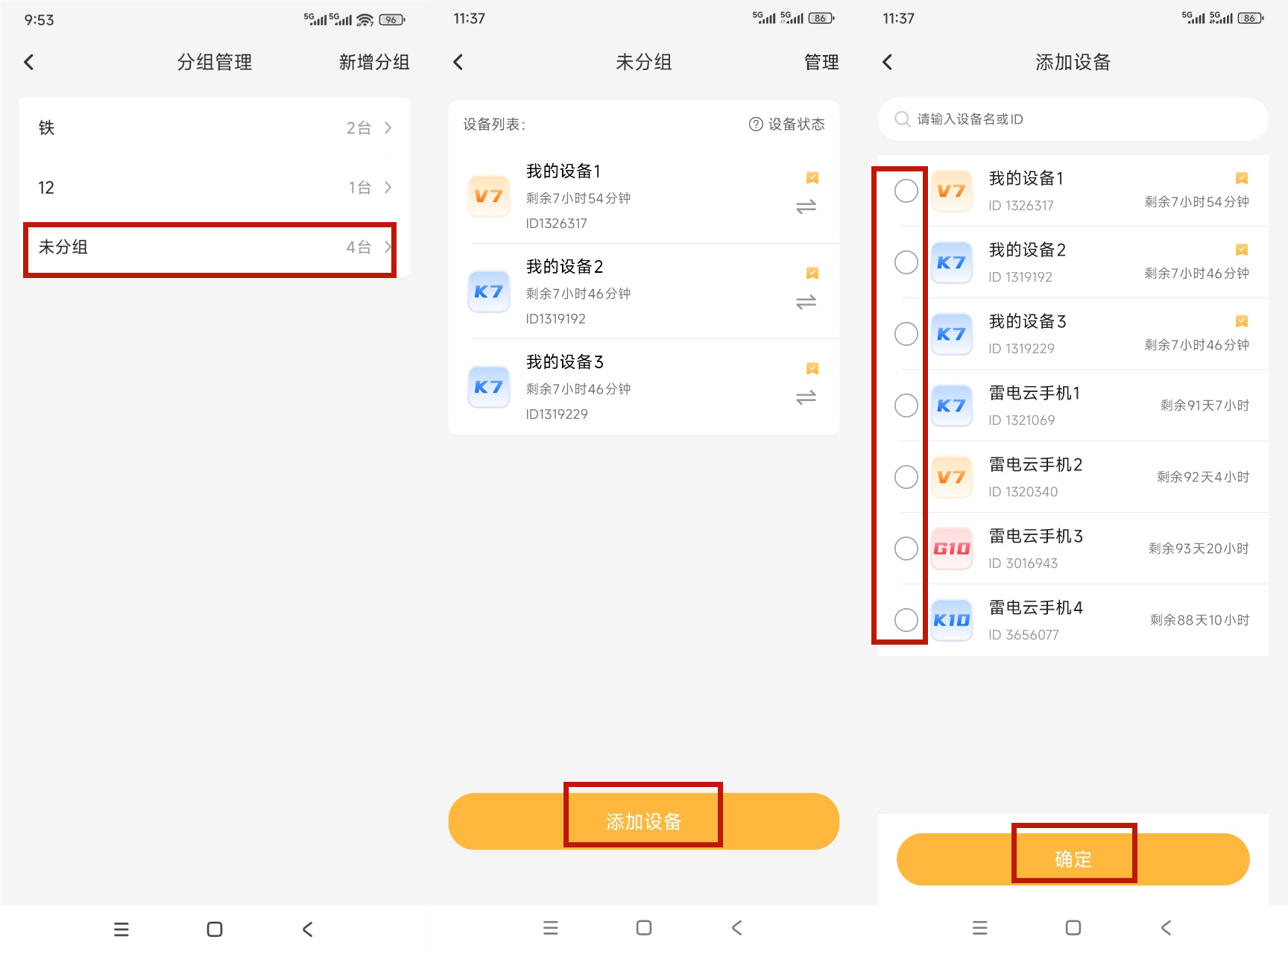1288x954 pixels.
Task: Tap the back arrow on 添加设备 screen
Action: coord(887,63)
